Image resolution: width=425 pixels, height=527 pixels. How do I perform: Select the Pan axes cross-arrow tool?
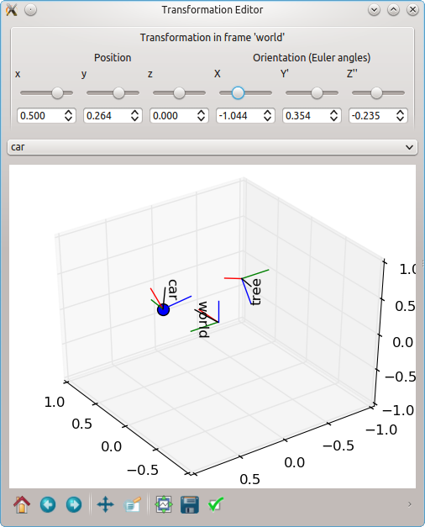coord(106,504)
